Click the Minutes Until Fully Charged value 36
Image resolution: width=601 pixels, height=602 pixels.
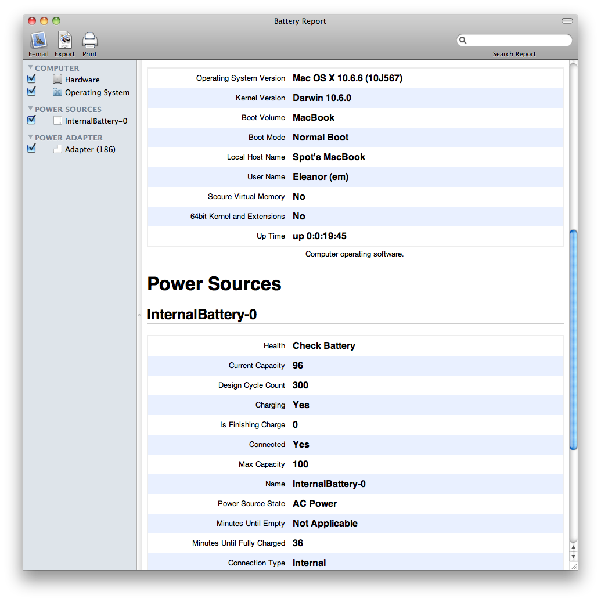click(298, 543)
